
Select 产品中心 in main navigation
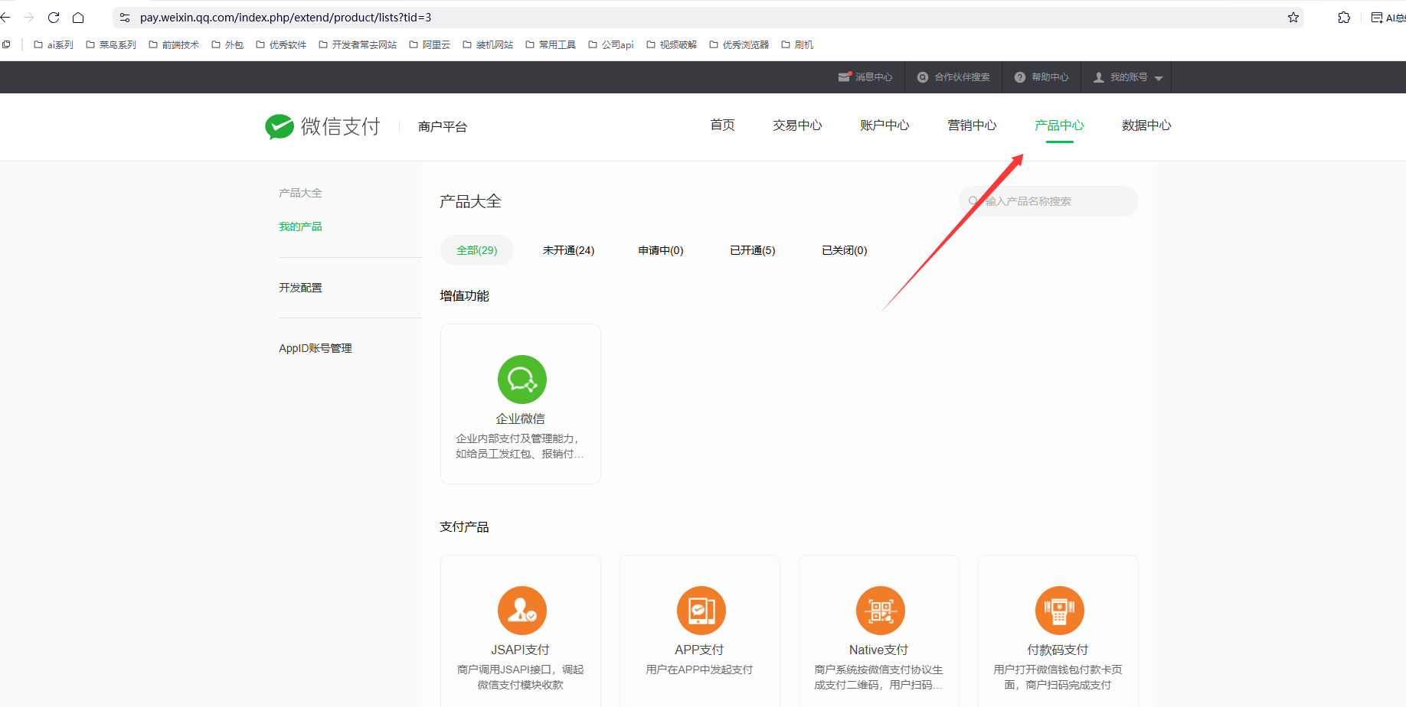[1059, 125]
